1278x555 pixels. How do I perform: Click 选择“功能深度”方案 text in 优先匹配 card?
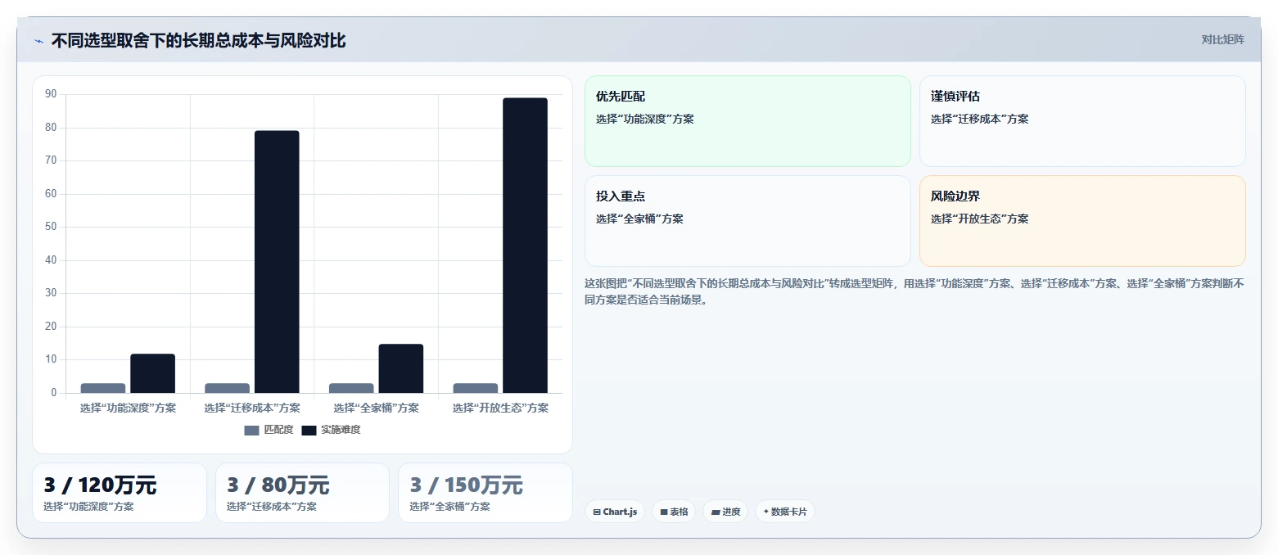pos(645,119)
